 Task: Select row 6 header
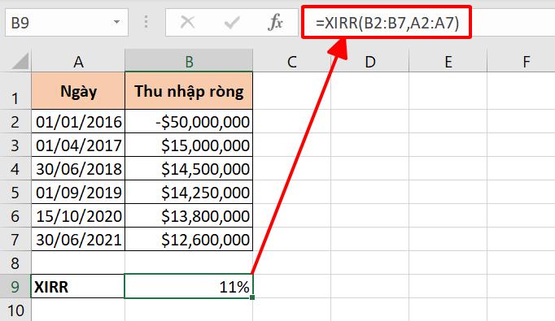[x=15, y=215]
